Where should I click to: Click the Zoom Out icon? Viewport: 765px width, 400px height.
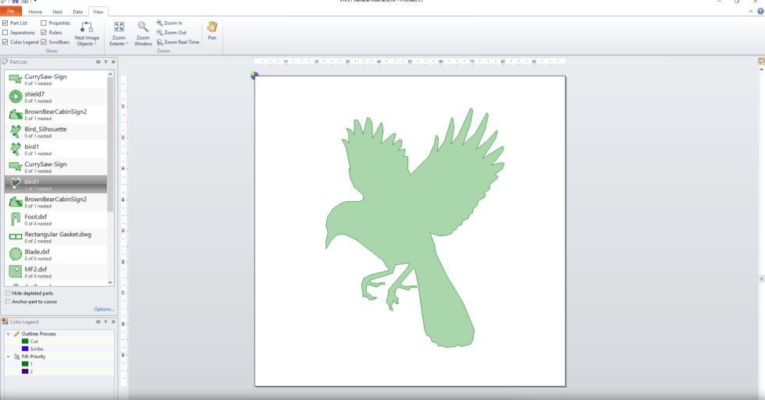(161, 33)
